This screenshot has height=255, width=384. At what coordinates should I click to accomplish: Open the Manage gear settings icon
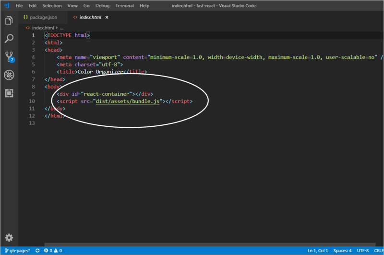tap(9, 237)
